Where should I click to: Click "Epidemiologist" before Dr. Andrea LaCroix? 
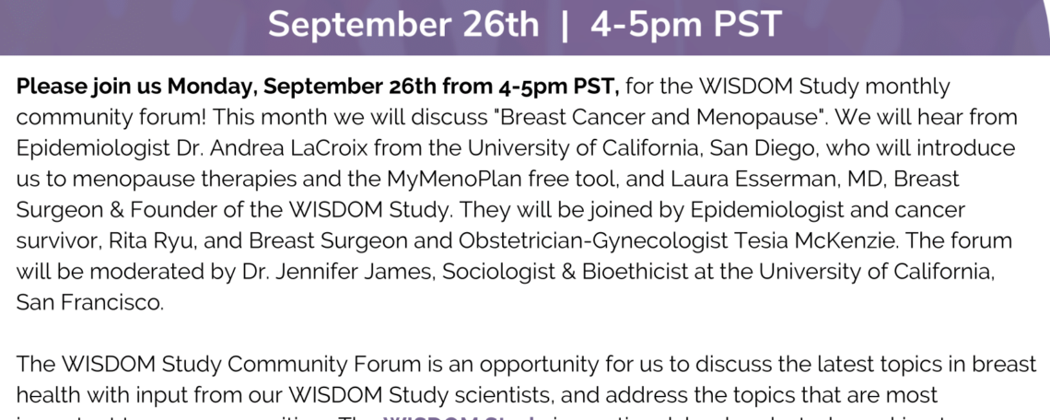coord(87,148)
